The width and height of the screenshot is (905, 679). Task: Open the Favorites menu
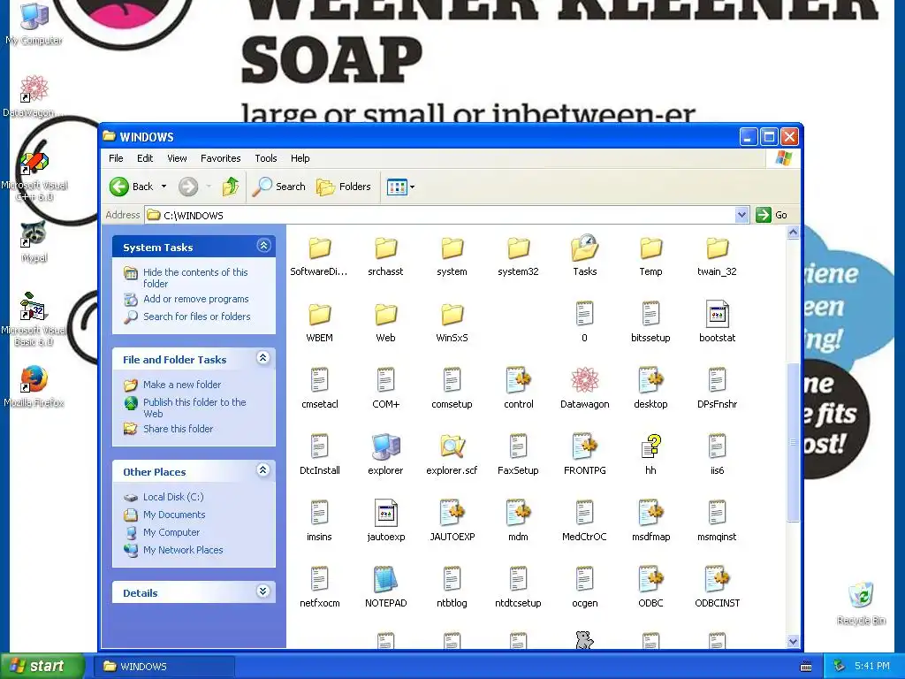point(220,158)
